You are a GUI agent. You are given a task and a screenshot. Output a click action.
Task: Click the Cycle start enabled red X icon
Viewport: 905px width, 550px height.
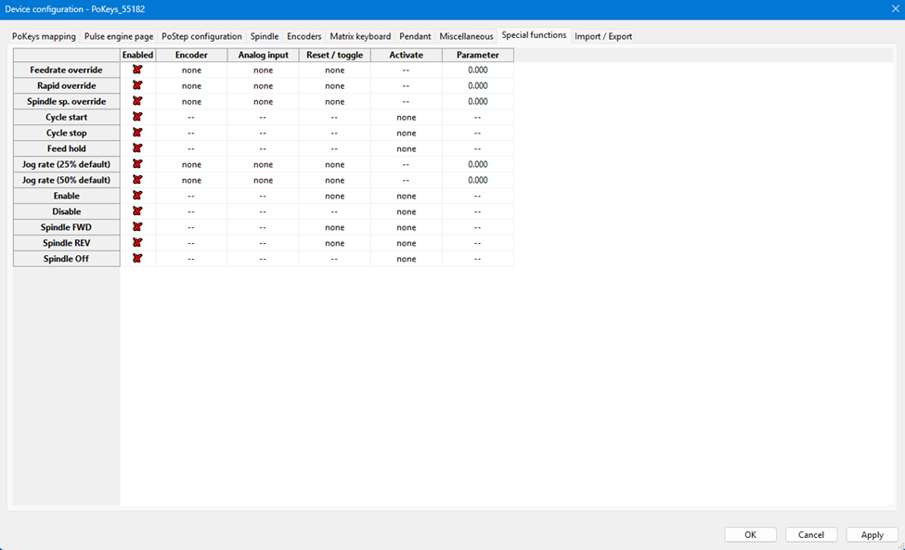pyautogui.click(x=137, y=117)
